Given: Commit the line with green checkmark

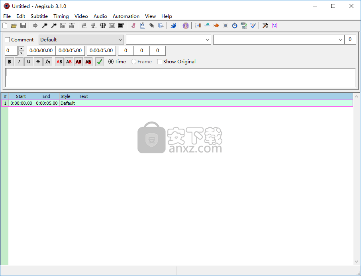Looking at the screenshot, I should tap(100, 62).
